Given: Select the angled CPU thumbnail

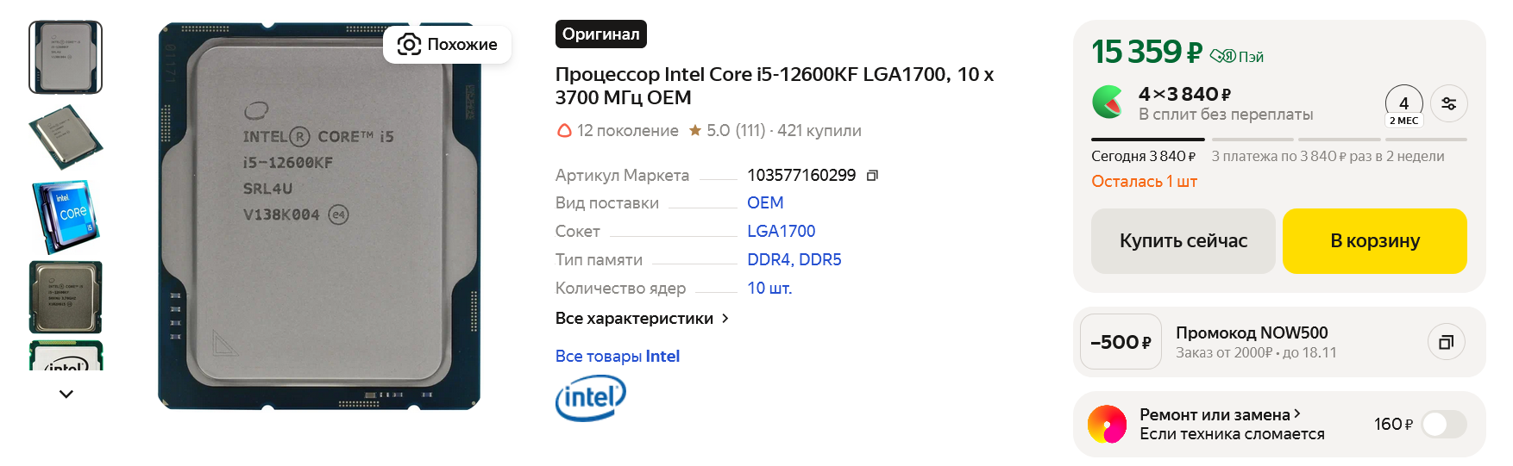Looking at the screenshot, I should click(66, 137).
